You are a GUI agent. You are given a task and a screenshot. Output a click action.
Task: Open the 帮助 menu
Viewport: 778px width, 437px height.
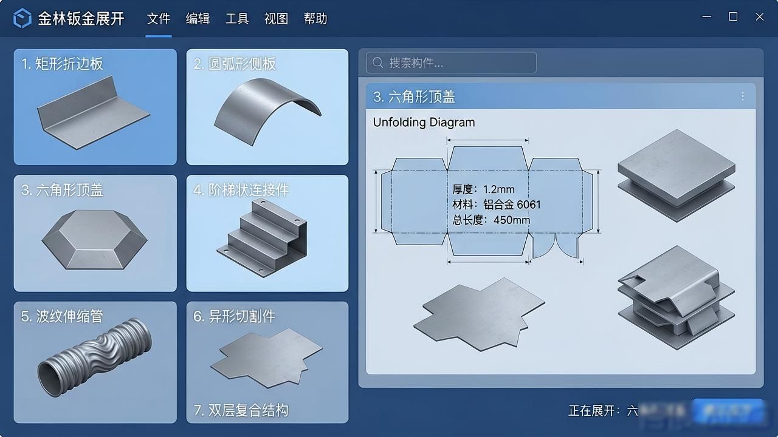coord(315,19)
